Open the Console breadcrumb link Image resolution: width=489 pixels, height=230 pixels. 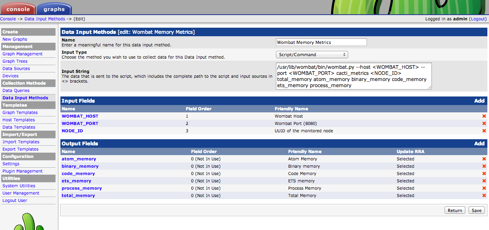[x=8, y=19]
